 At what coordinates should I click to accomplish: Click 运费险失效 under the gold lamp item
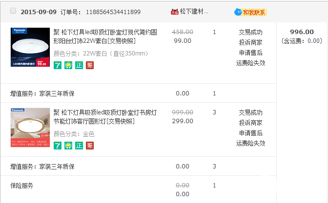[x=250, y=143]
